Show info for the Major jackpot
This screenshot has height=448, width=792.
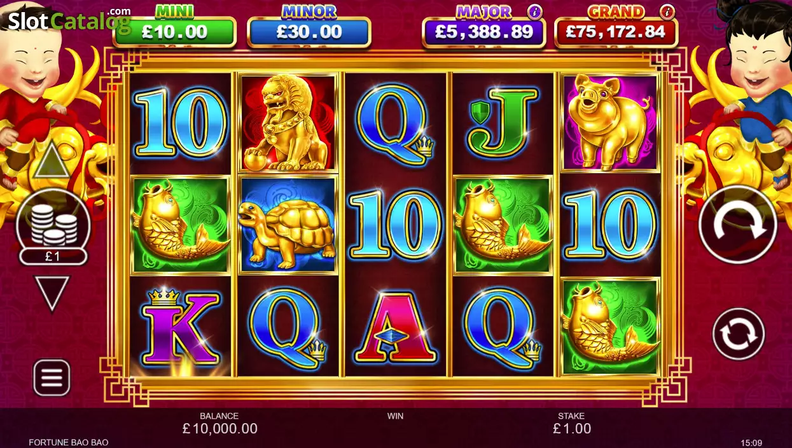coord(535,11)
